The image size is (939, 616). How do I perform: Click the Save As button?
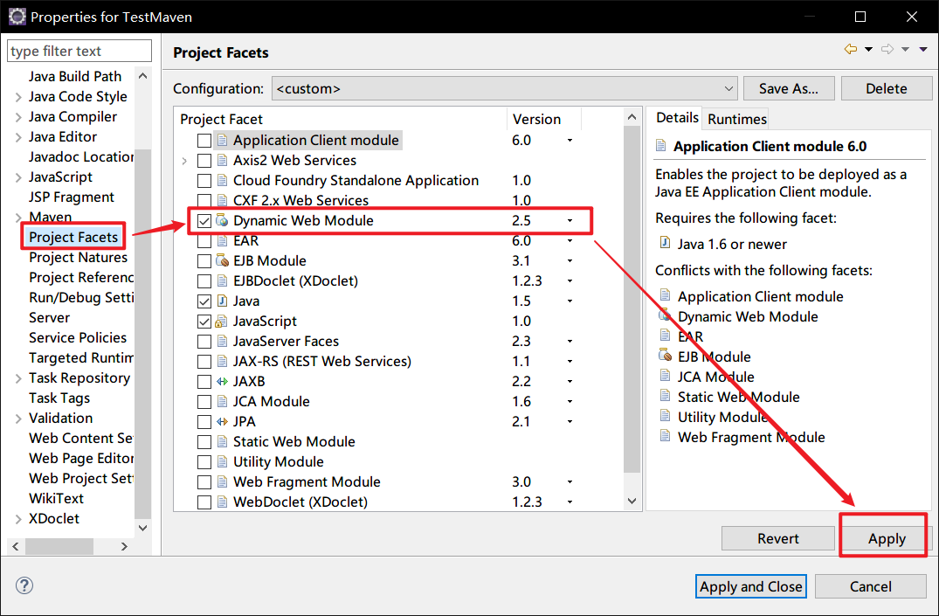788,87
